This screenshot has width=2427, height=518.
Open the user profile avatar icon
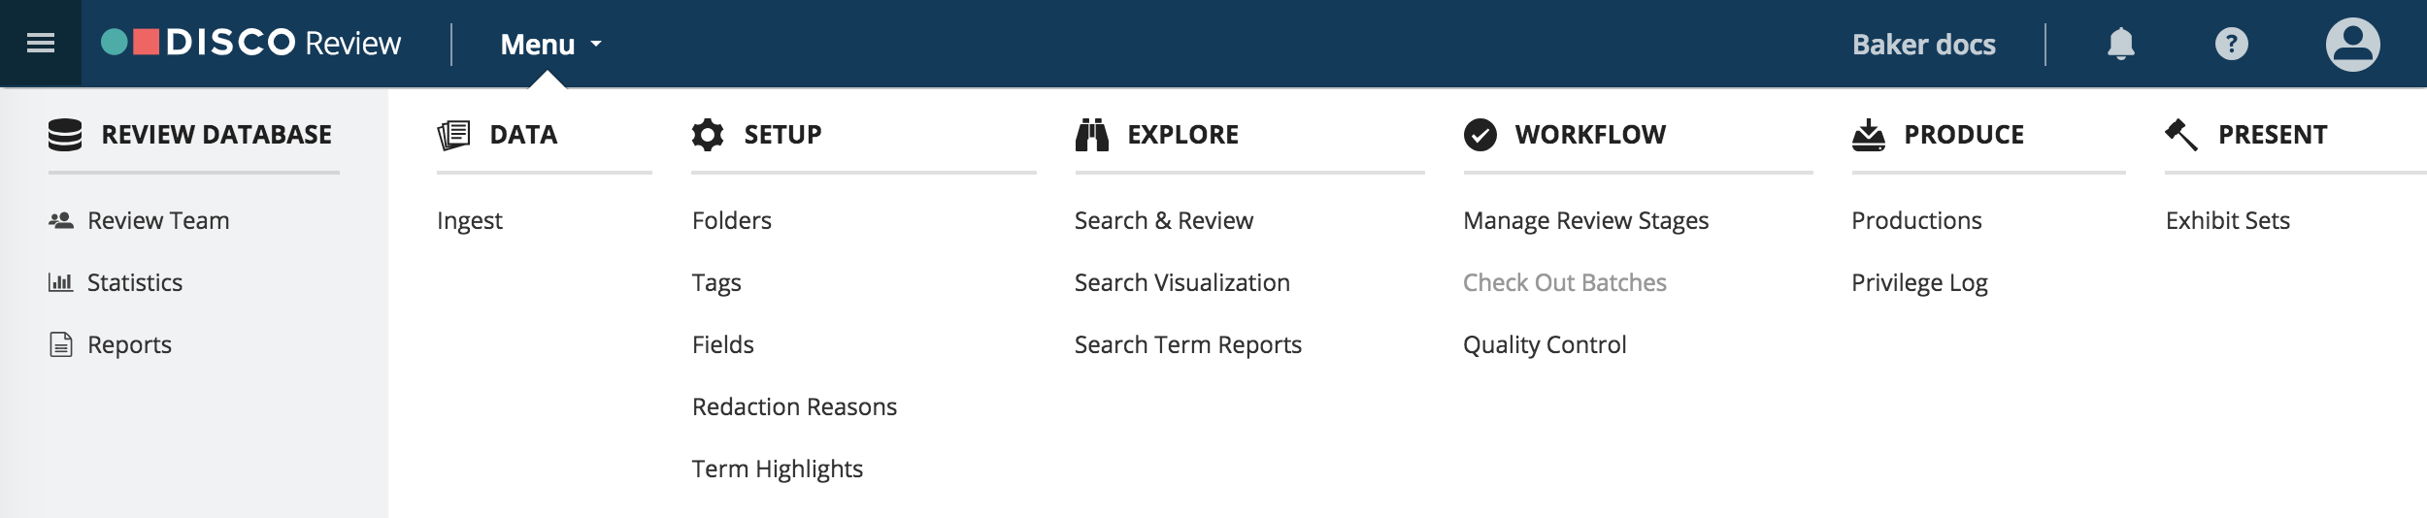(2352, 44)
